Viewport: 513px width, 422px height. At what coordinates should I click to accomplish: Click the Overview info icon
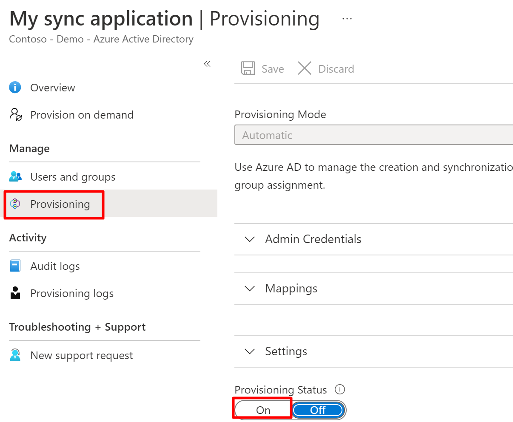(x=15, y=88)
